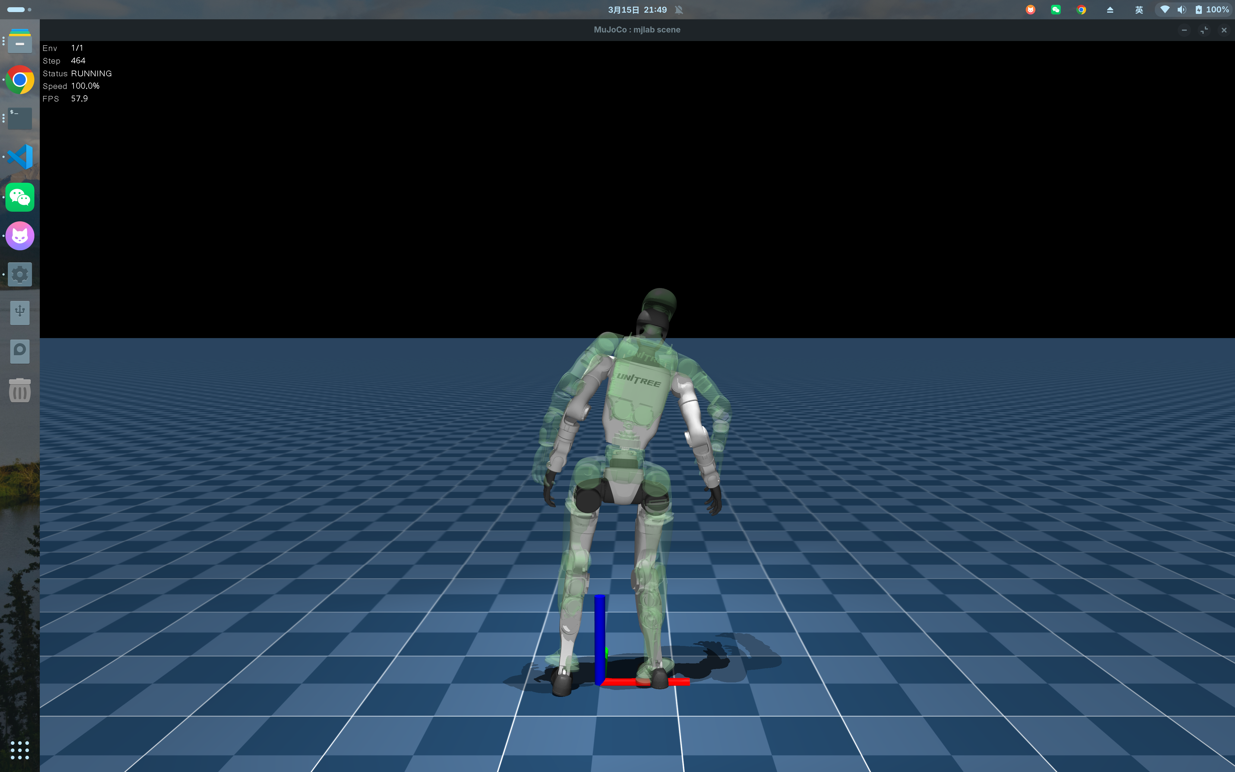1235x772 pixels.
Task: Open the purple cat app in dock
Action: click(x=20, y=236)
